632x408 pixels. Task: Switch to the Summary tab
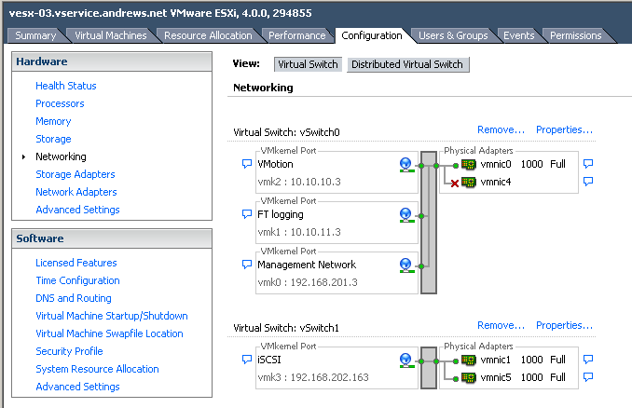[x=35, y=35]
